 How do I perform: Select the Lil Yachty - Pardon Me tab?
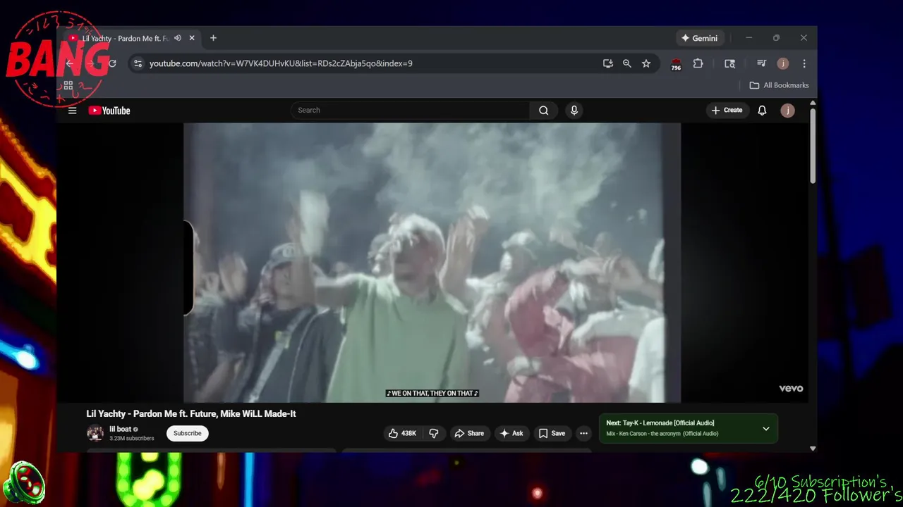click(x=125, y=38)
